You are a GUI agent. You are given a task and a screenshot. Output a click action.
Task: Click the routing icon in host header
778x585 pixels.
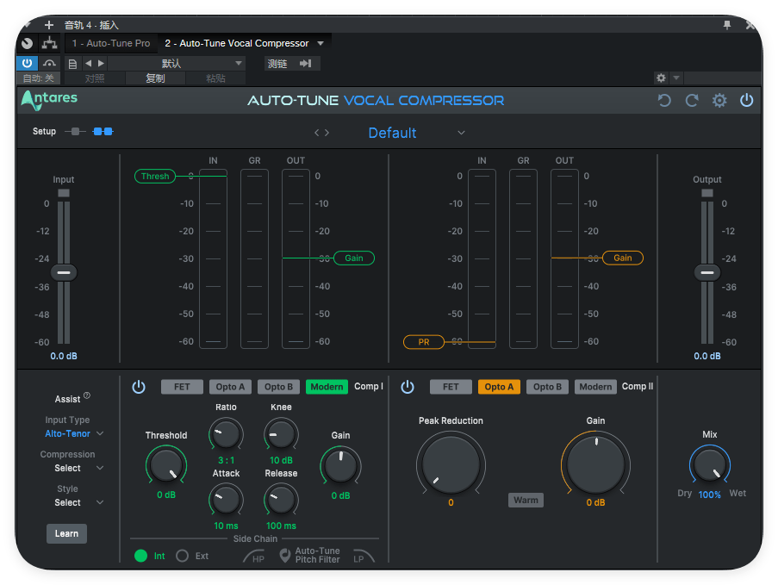(49, 43)
